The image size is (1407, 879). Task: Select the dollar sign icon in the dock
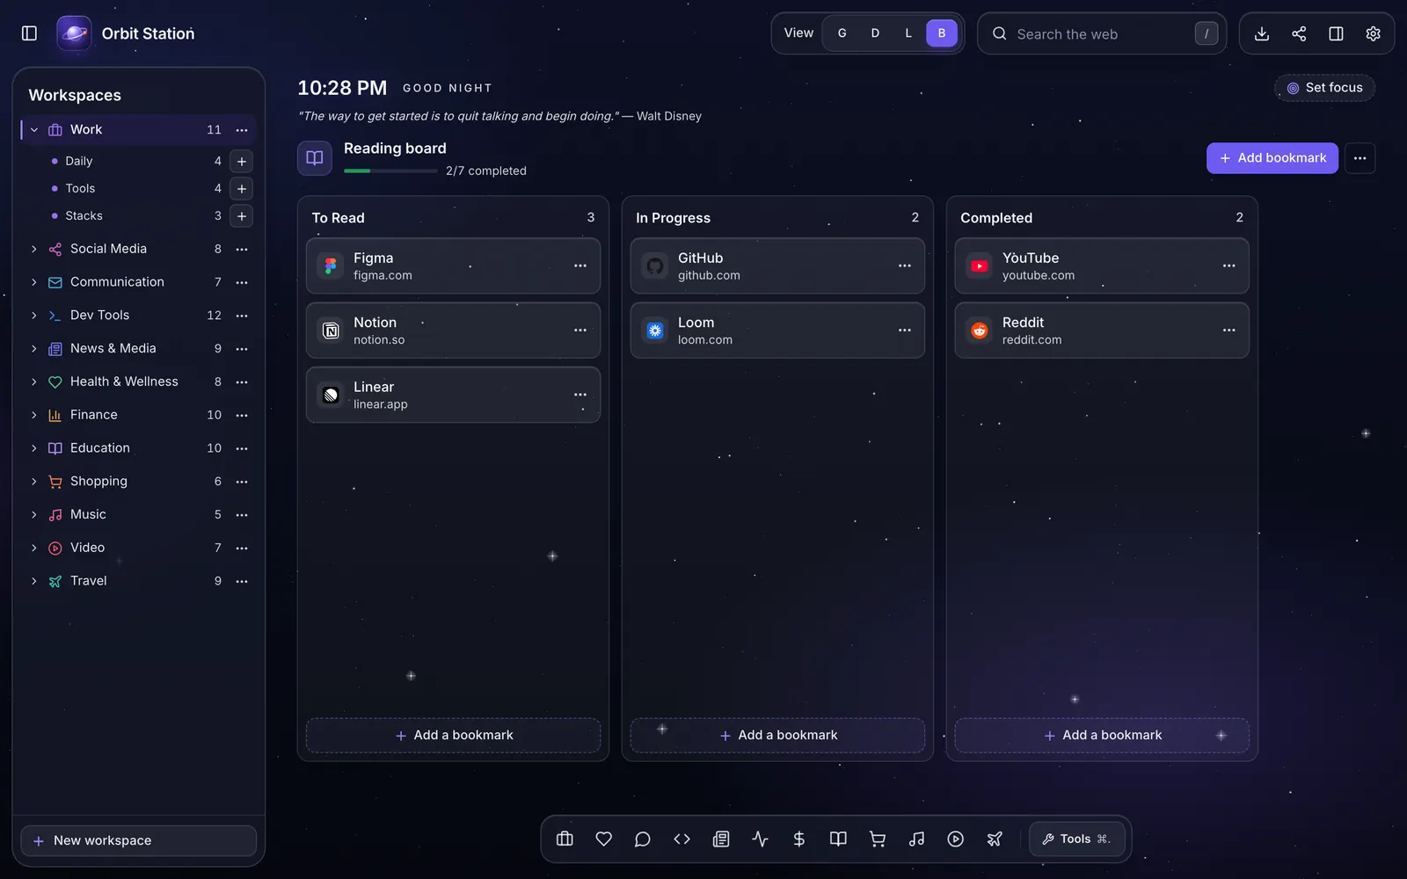click(x=799, y=839)
